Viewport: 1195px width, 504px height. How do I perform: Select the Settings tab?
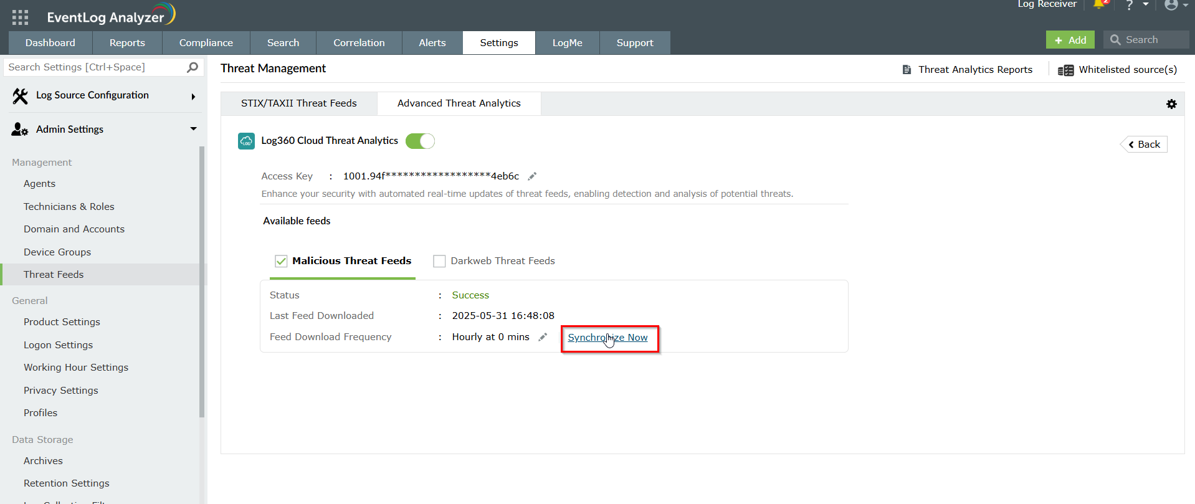(x=499, y=43)
